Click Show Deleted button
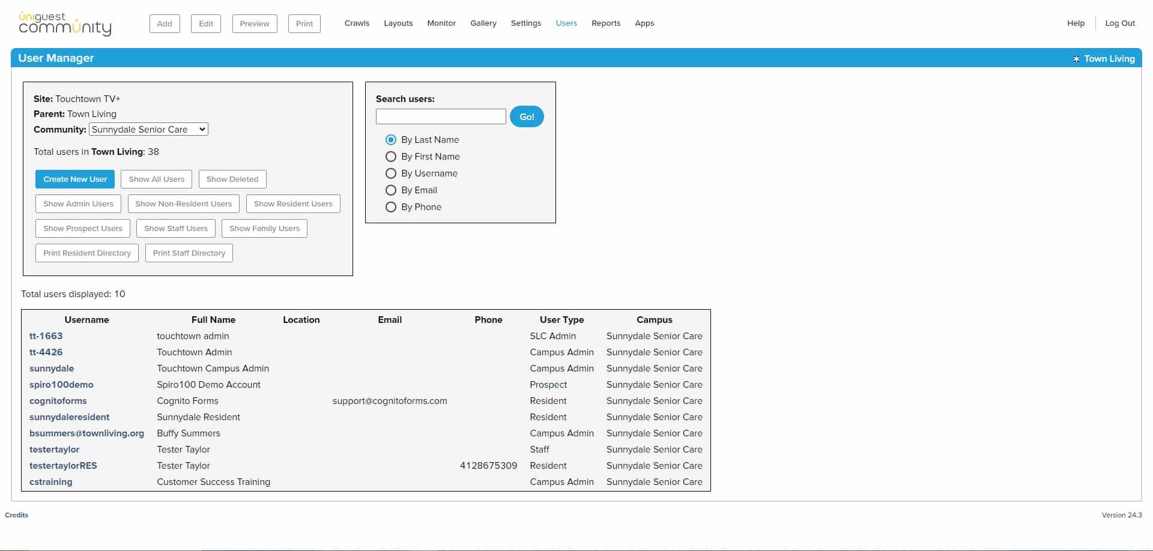This screenshot has width=1153, height=551. tap(232, 179)
